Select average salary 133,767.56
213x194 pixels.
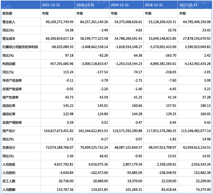coord(65,189)
